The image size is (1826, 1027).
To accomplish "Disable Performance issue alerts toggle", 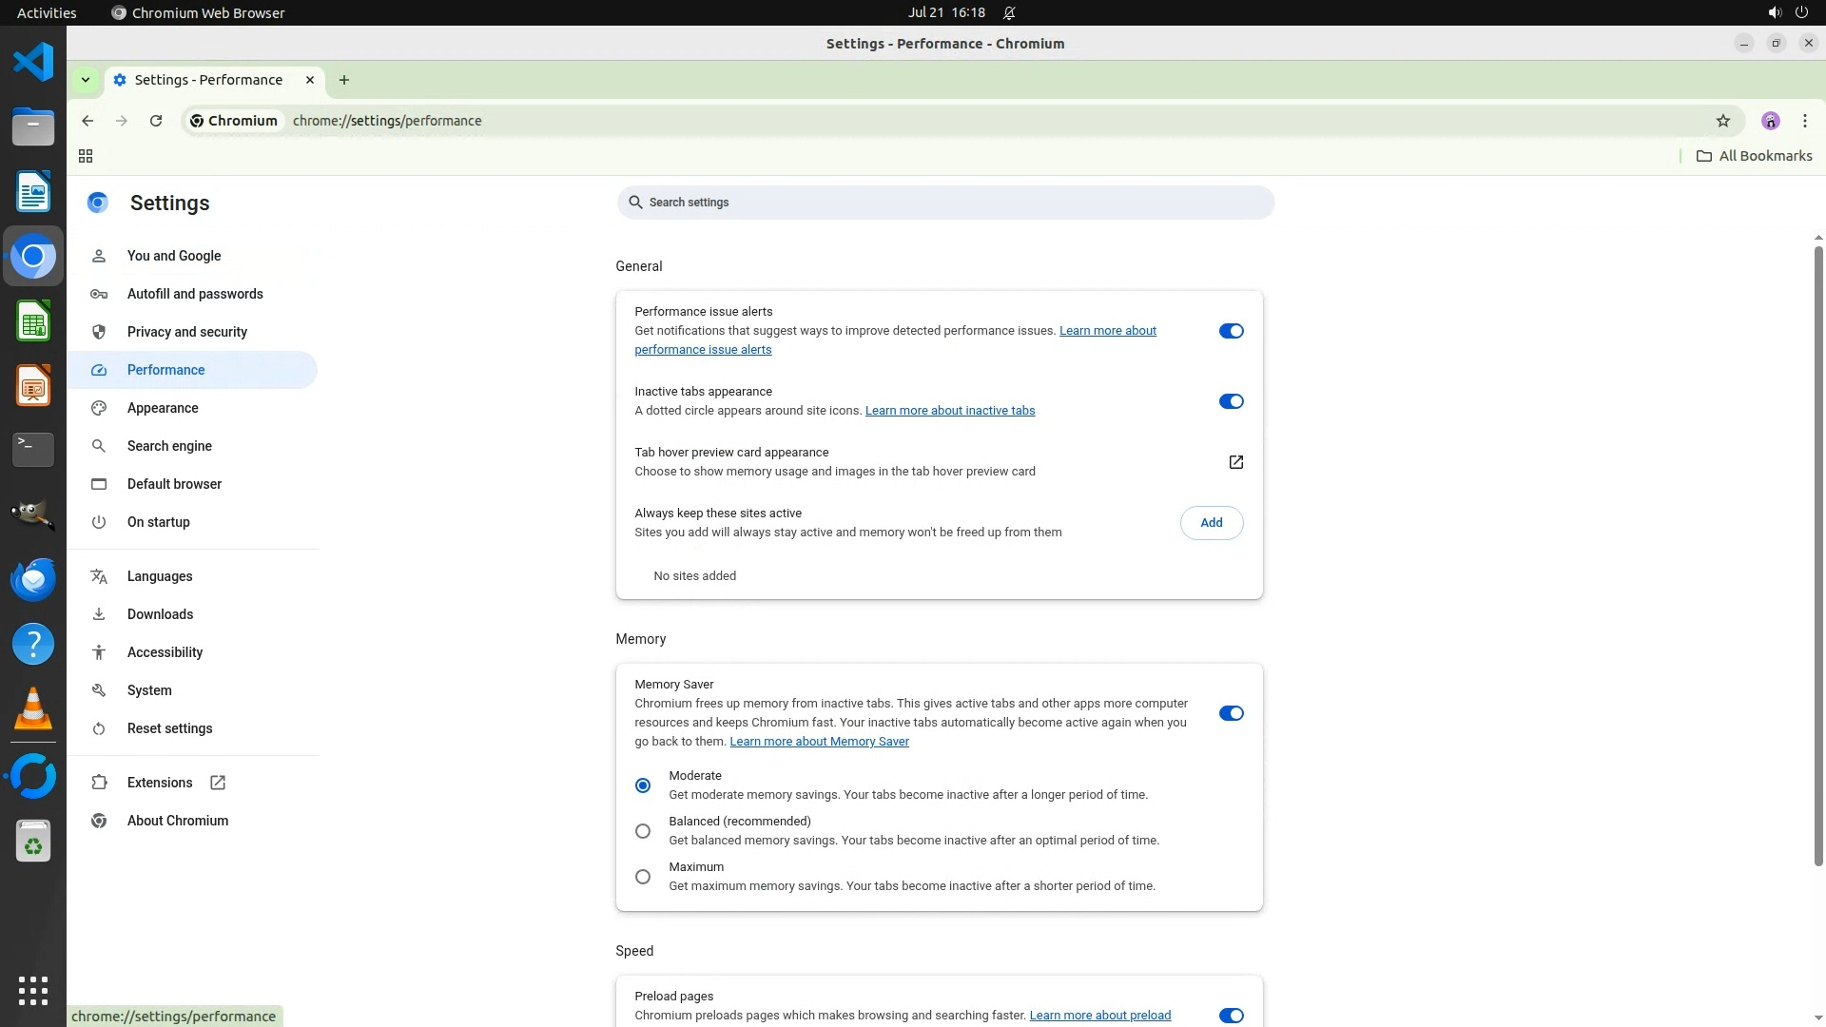I will tap(1231, 331).
